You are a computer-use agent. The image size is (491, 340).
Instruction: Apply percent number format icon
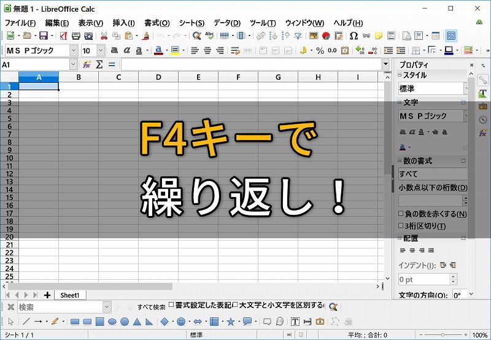point(320,51)
